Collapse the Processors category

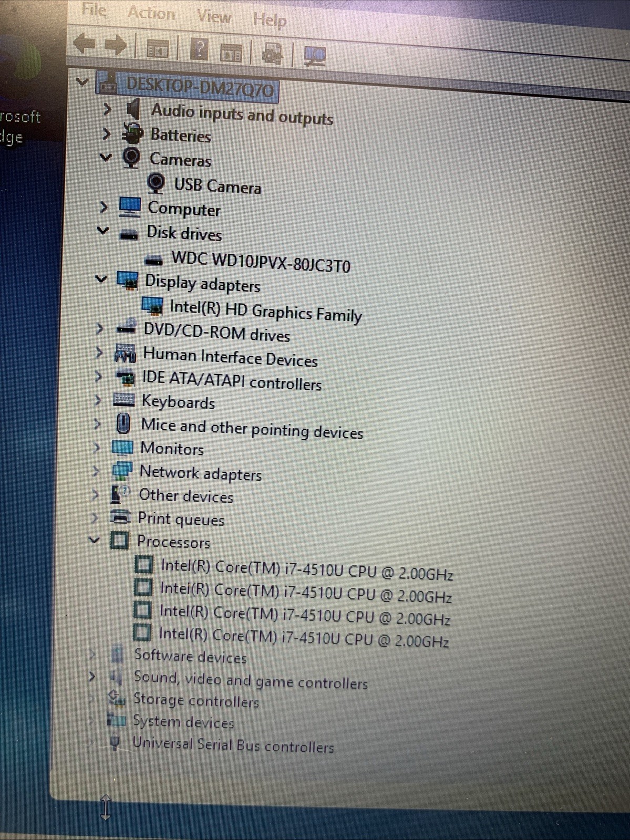[x=94, y=540]
